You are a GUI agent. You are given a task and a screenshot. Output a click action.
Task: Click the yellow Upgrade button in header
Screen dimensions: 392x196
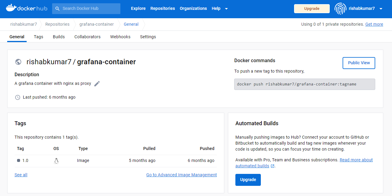312,9
